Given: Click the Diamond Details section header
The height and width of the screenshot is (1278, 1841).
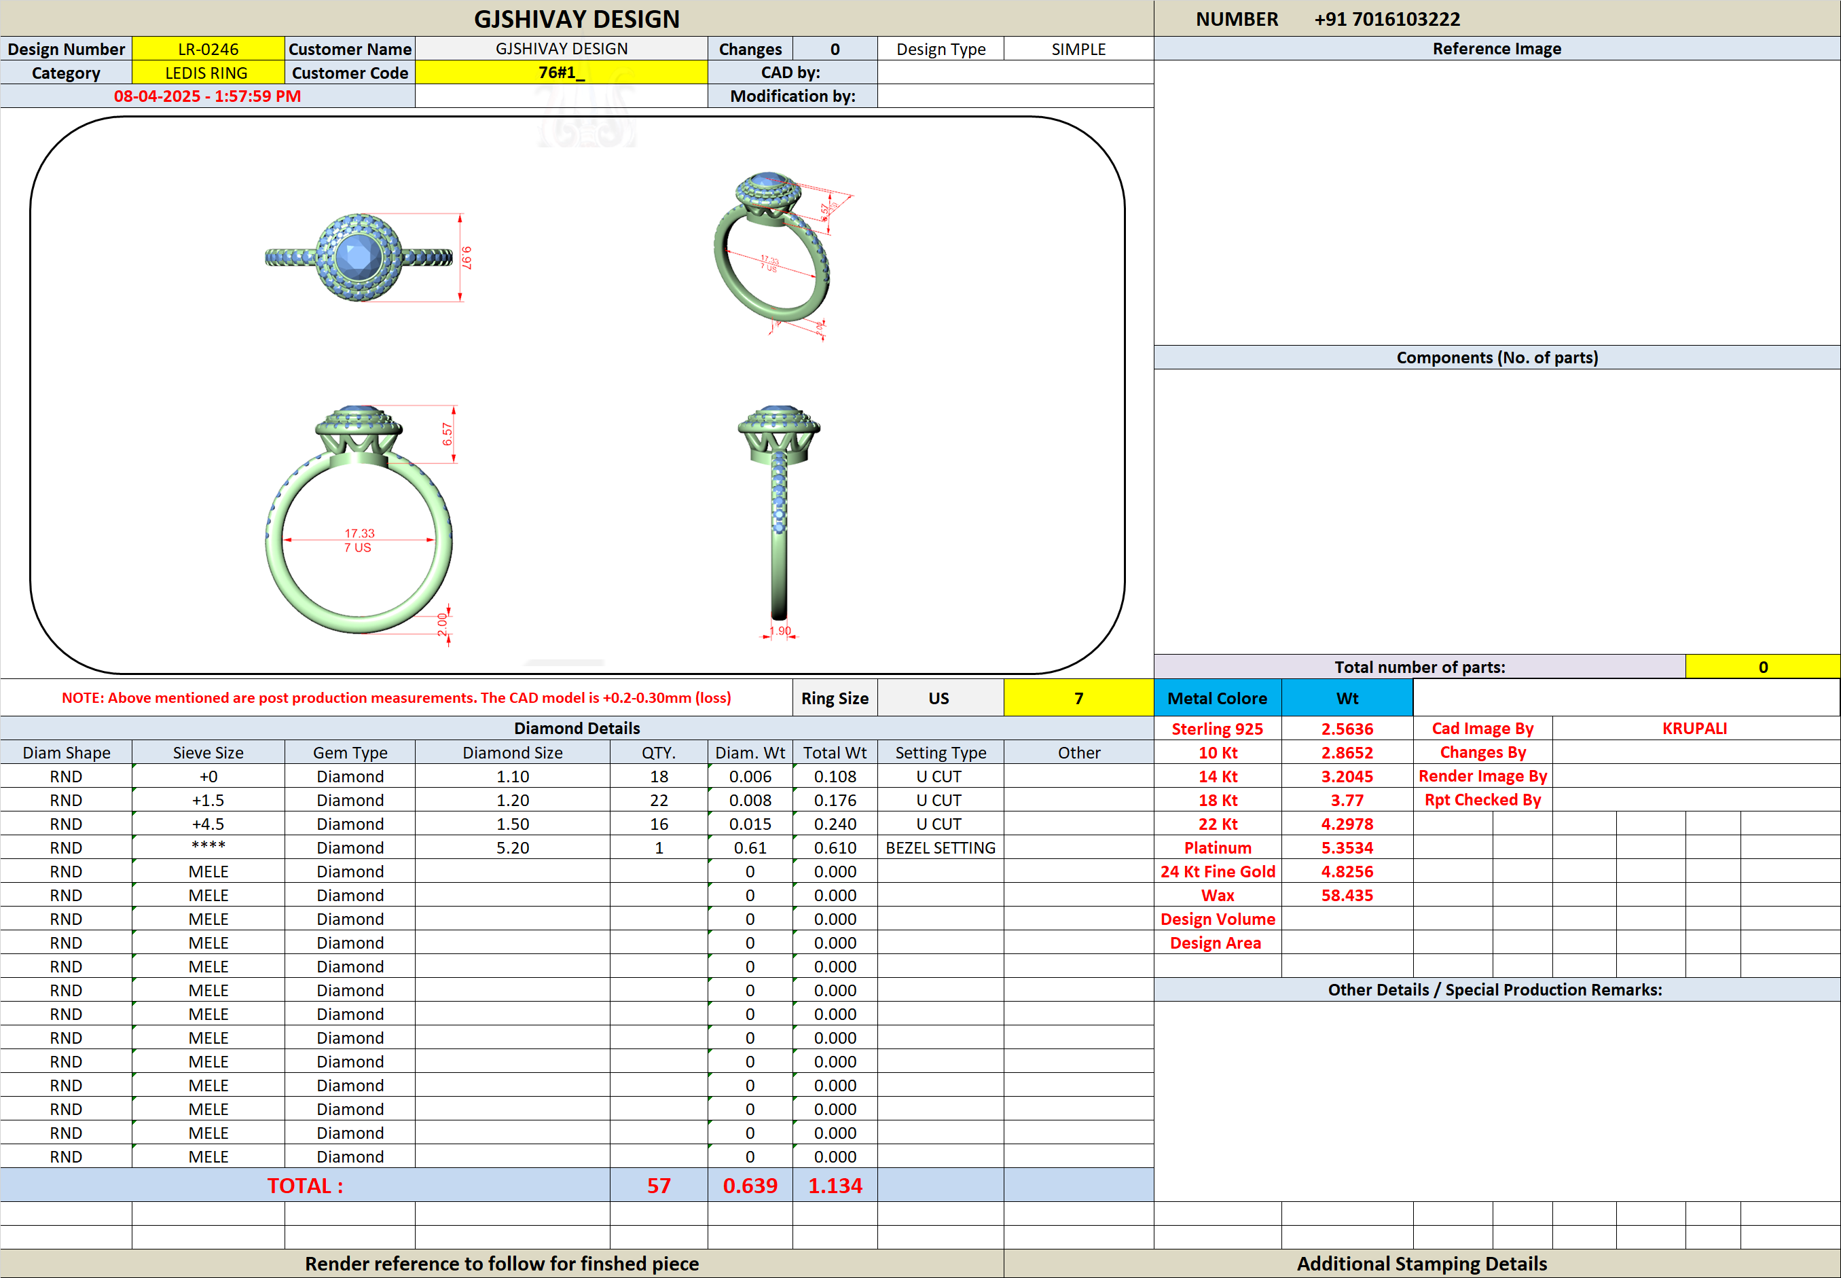Looking at the screenshot, I should click(x=577, y=729).
